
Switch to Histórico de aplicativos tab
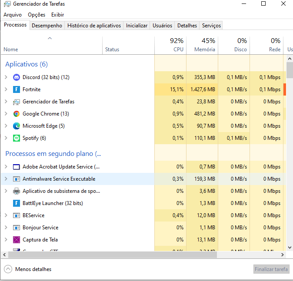[94, 26]
